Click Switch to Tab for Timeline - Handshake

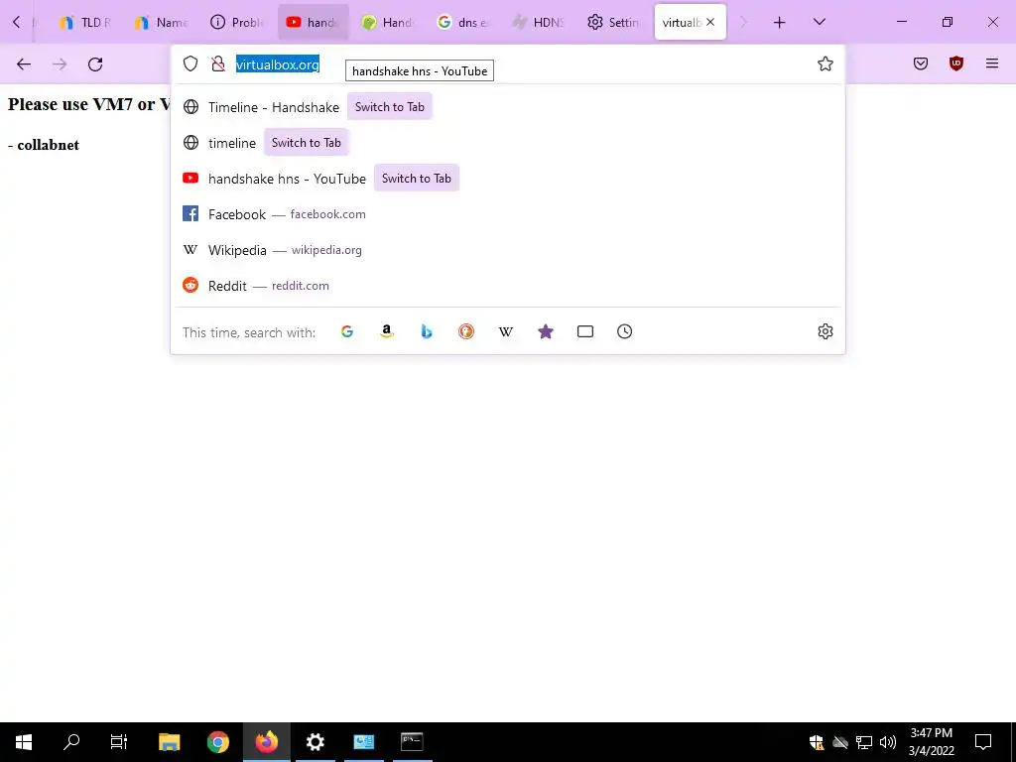tap(389, 107)
